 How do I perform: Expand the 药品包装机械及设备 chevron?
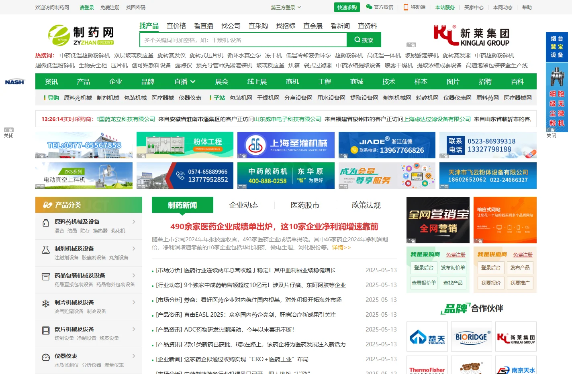click(x=134, y=275)
